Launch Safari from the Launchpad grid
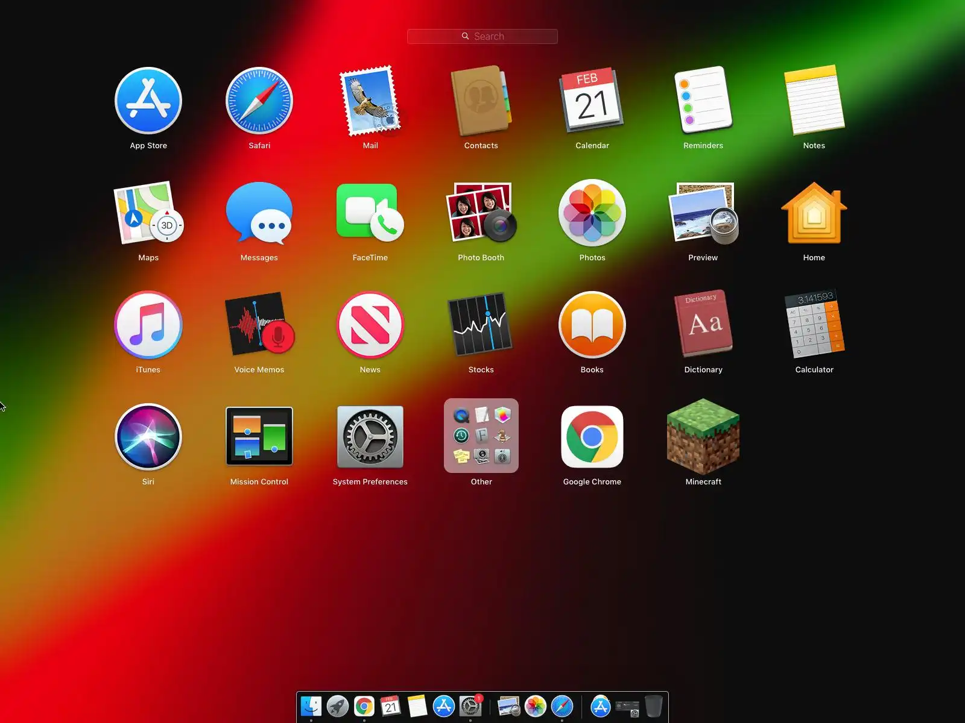 coord(259,100)
